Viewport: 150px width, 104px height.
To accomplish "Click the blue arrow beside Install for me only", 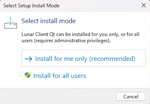I will tap(28, 59).
